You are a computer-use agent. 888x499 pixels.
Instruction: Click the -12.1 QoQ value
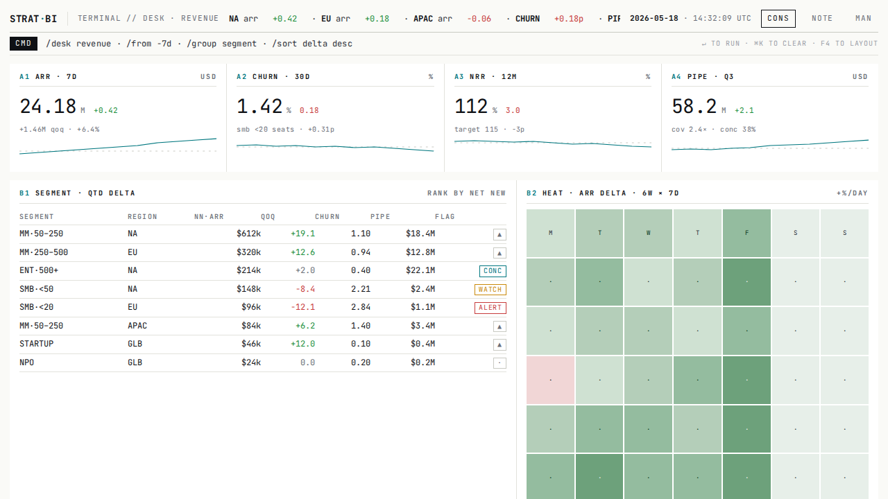[x=303, y=307]
